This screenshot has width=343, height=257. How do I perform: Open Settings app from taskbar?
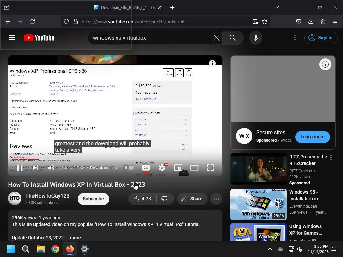[x=85, y=249]
